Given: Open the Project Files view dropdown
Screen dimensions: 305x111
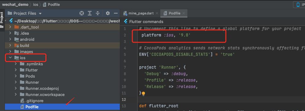Looking at the screenshot, I should point(40,13).
